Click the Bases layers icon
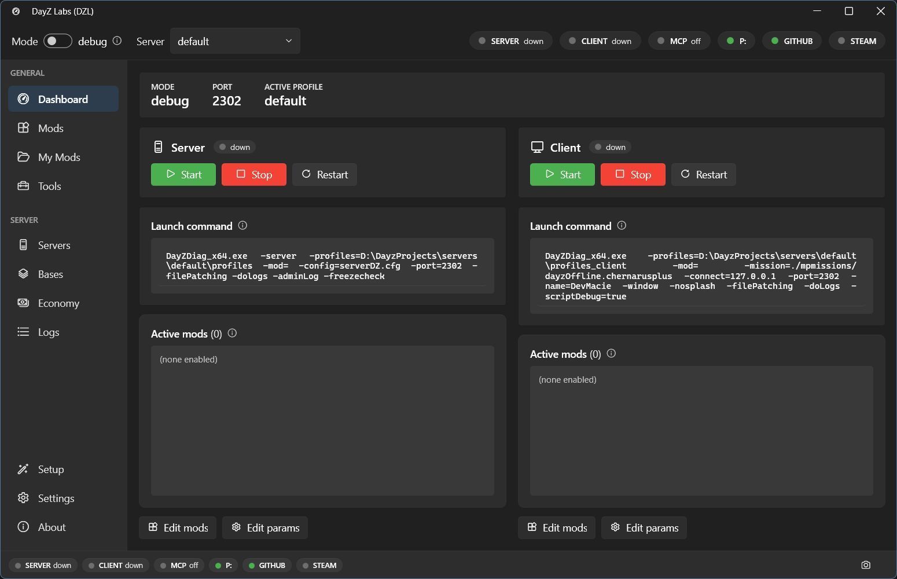Image resolution: width=897 pixels, height=579 pixels. pyautogui.click(x=23, y=274)
